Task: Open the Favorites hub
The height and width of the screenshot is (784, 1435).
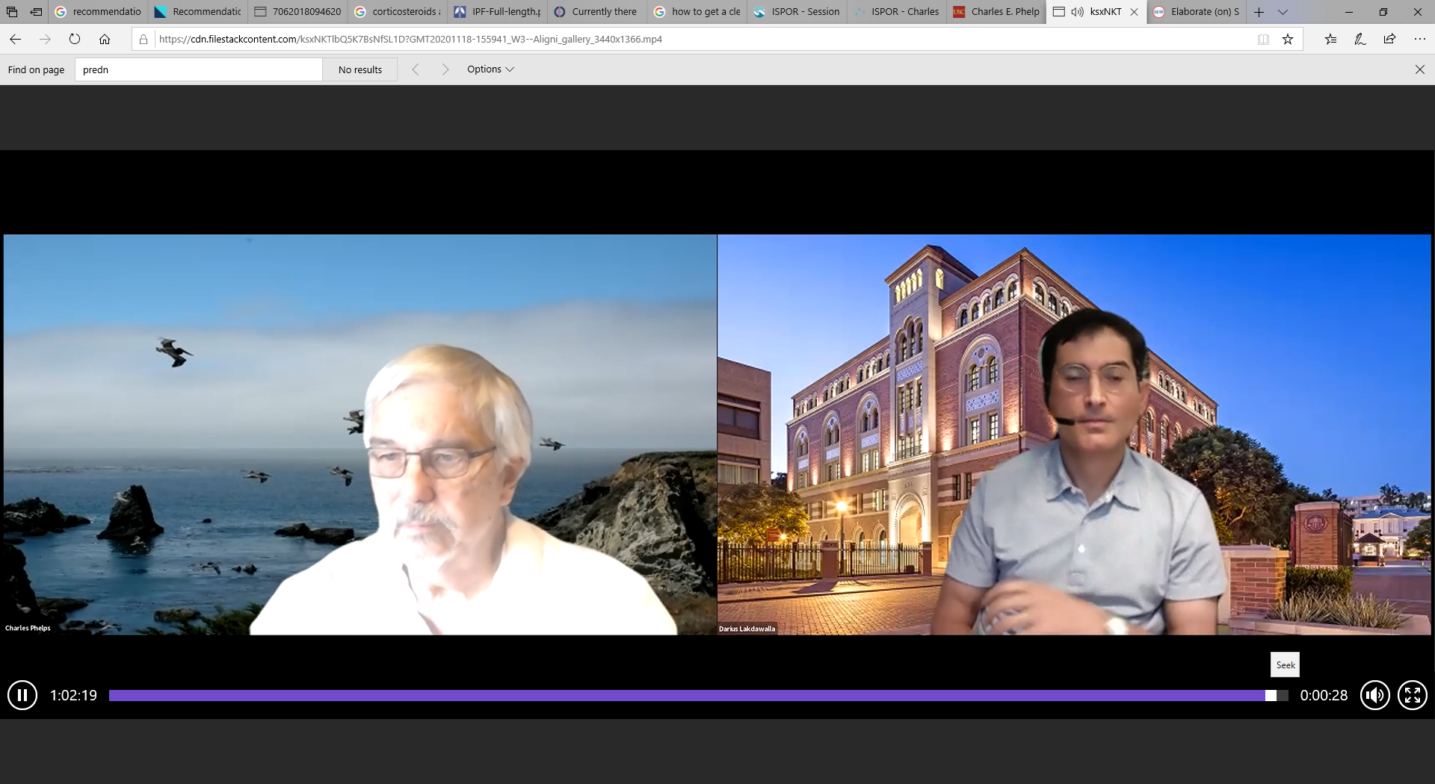Action: (x=1330, y=40)
